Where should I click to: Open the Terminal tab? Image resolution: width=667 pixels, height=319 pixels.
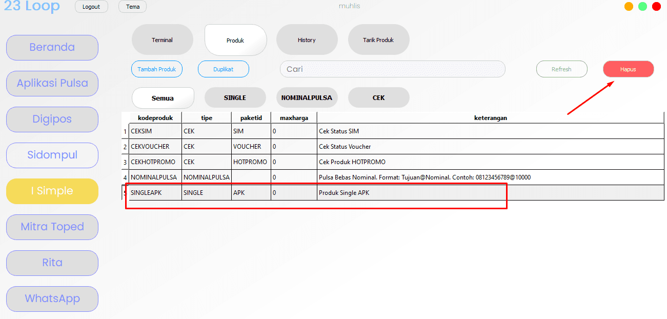(162, 40)
